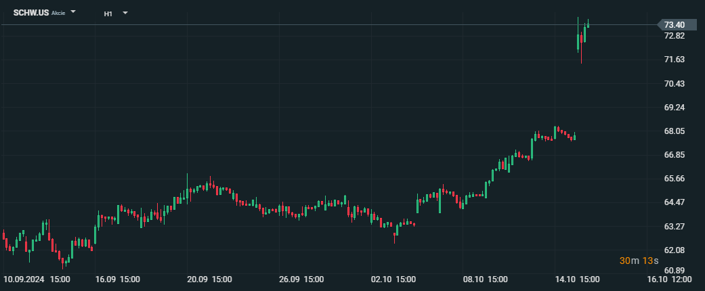Screen dimensions: 705x291
Task: Click the 72.82 price axis label
Action: (675, 36)
